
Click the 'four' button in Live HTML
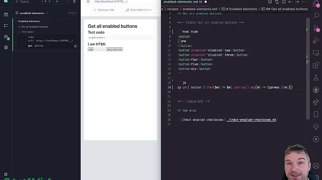pos(109,49)
